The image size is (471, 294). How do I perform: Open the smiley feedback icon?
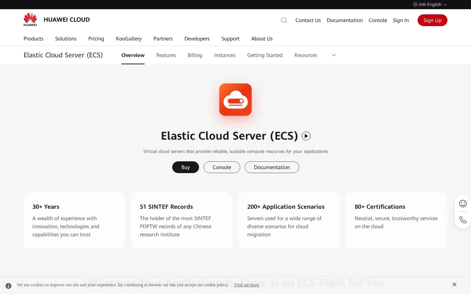pyautogui.click(x=463, y=204)
